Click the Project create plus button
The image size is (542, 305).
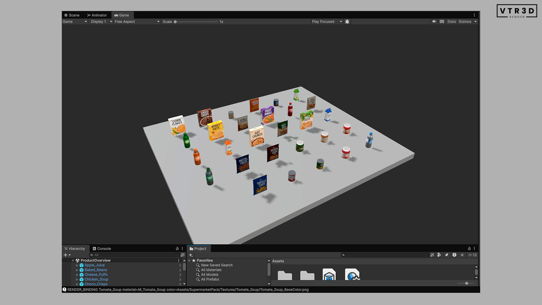[191, 255]
